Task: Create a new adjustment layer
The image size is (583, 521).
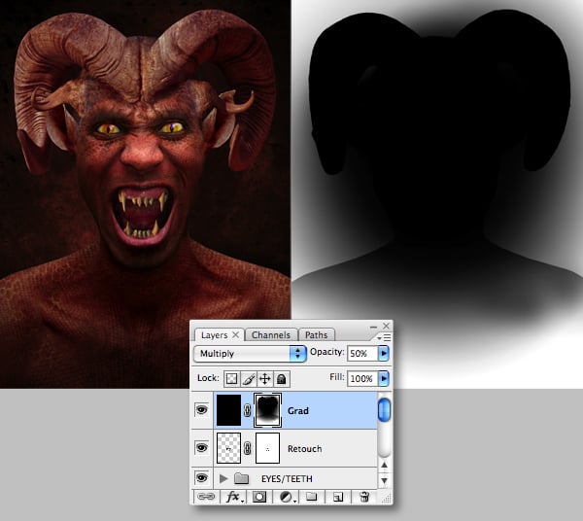Action: click(287, 497)
